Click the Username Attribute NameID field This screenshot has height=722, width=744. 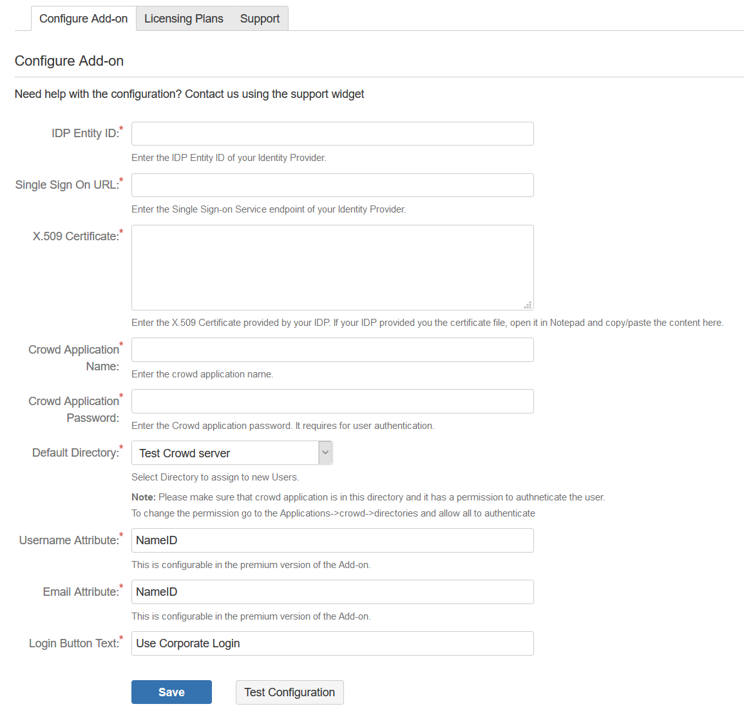tap(332, 540)
